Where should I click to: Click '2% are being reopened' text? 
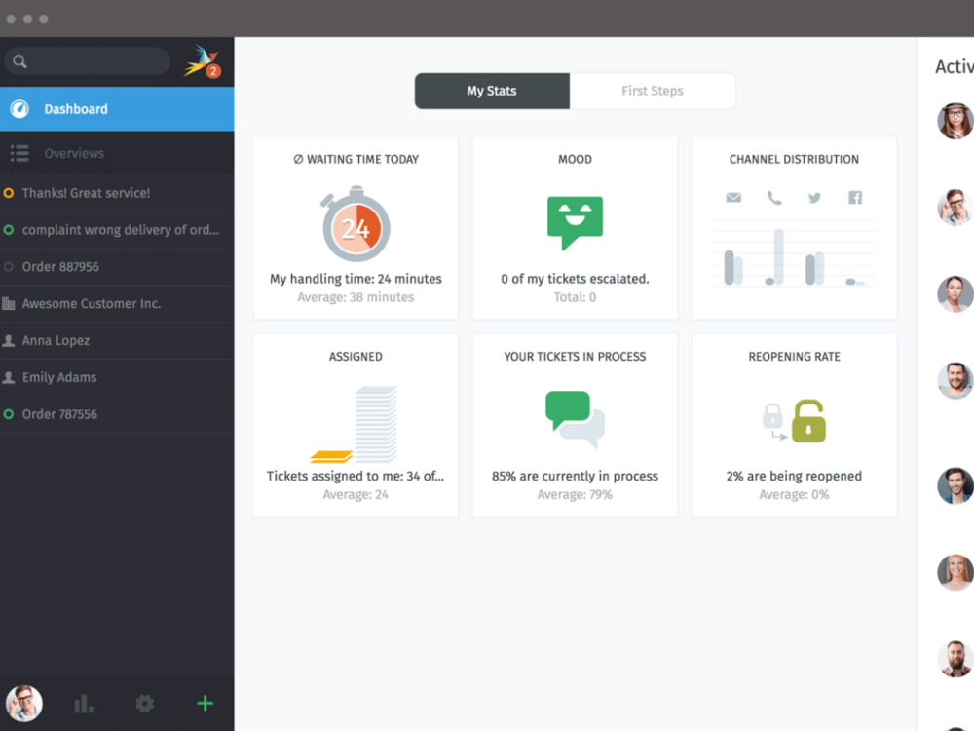click(794, 476)
